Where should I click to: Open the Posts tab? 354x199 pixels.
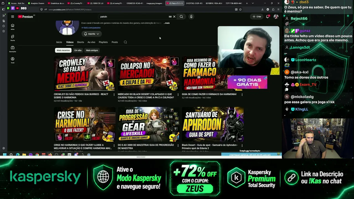coord(115,42)
